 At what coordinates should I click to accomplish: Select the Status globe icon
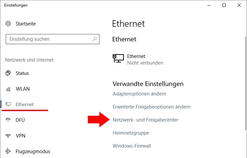8,73
